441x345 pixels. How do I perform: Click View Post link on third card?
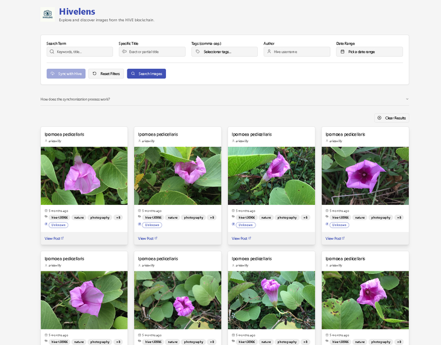coord(241,238)
